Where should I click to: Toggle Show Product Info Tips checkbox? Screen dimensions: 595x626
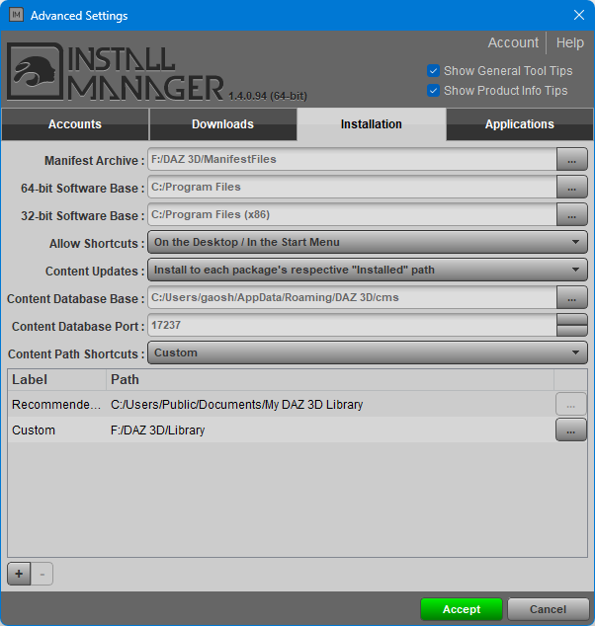pyautogui.click(x=433, y=91)
